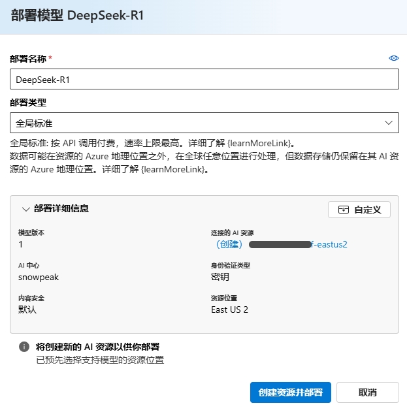Click the 密钥 authentication type value
Viewport: 407px width, 412px height.
pyautogui.click(x=220, y=277)
